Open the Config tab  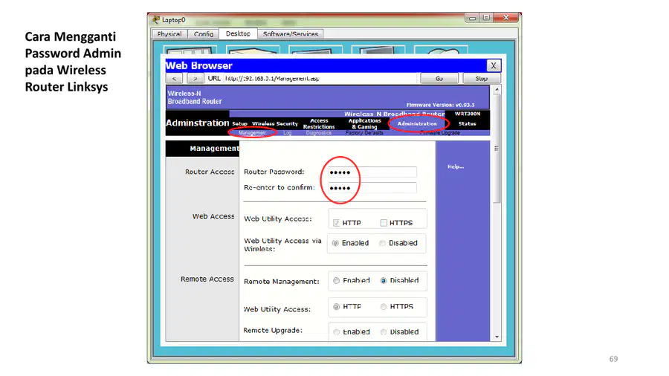coord(204,33)
